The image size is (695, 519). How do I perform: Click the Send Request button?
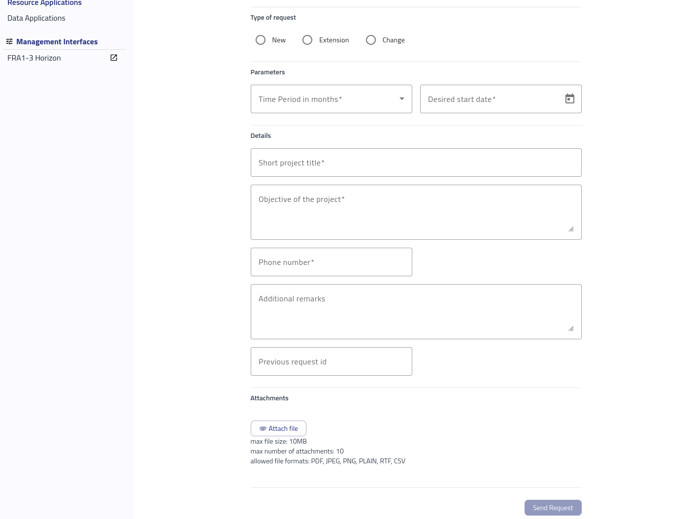point(553,508)
